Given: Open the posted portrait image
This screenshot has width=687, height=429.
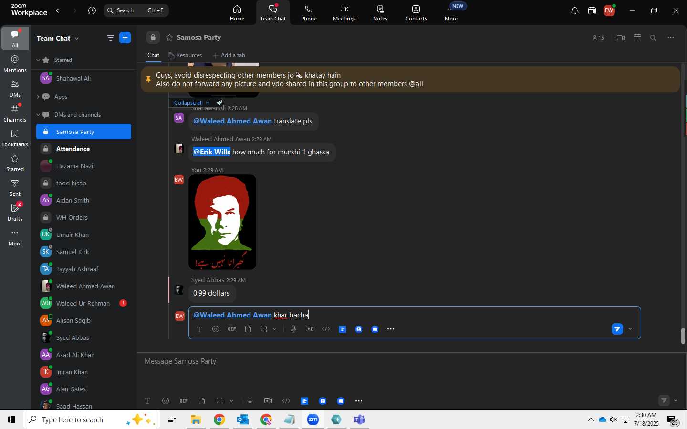Looking at the screenshot, I should [222, 222].
